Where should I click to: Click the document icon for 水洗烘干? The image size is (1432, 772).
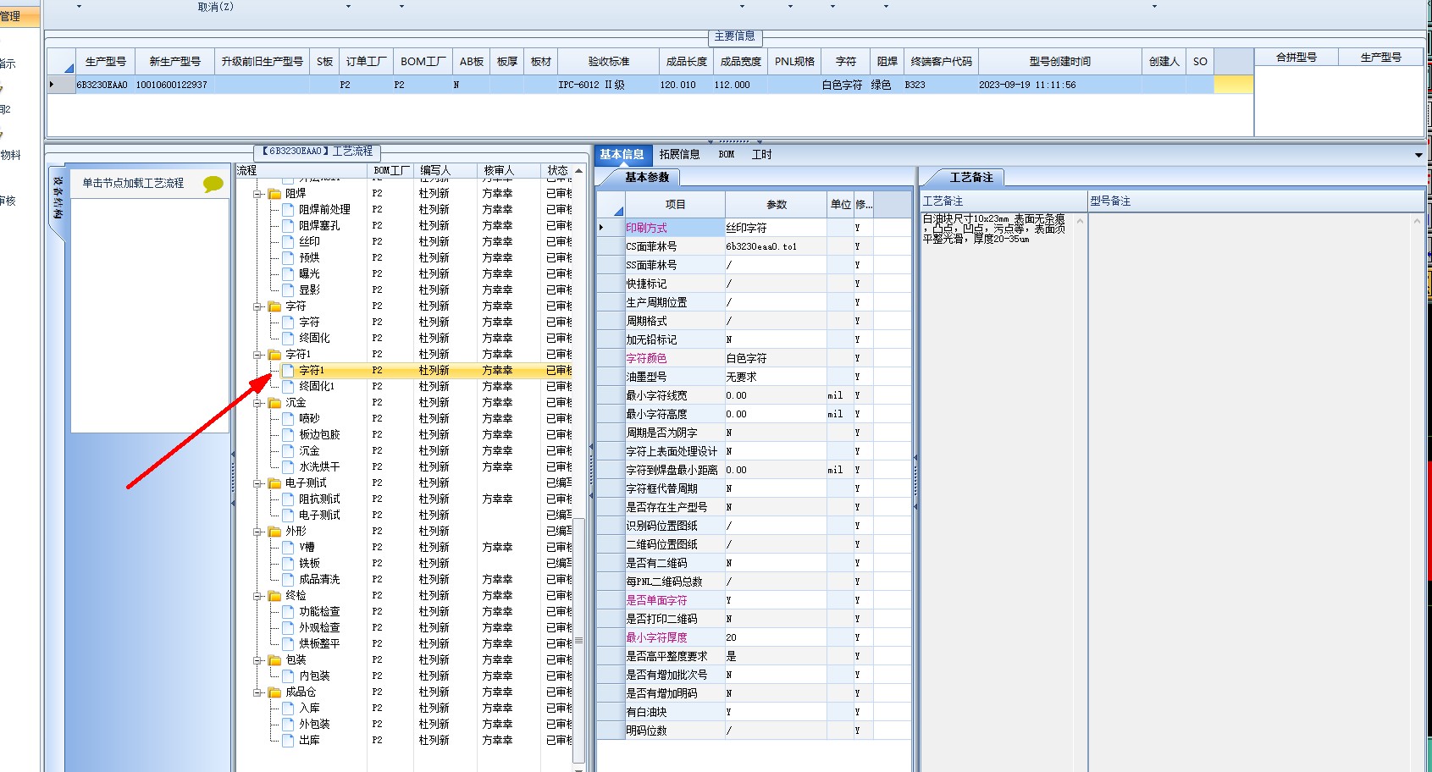tap(288, 466)
